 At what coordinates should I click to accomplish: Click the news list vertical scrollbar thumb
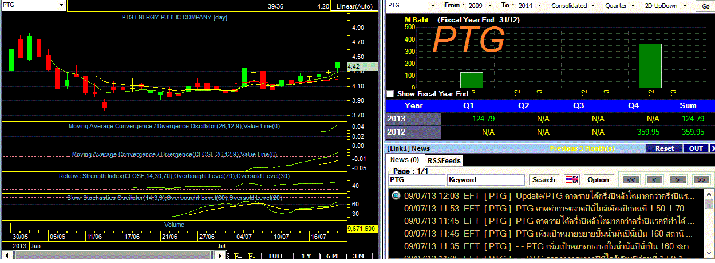click(710, 204)
